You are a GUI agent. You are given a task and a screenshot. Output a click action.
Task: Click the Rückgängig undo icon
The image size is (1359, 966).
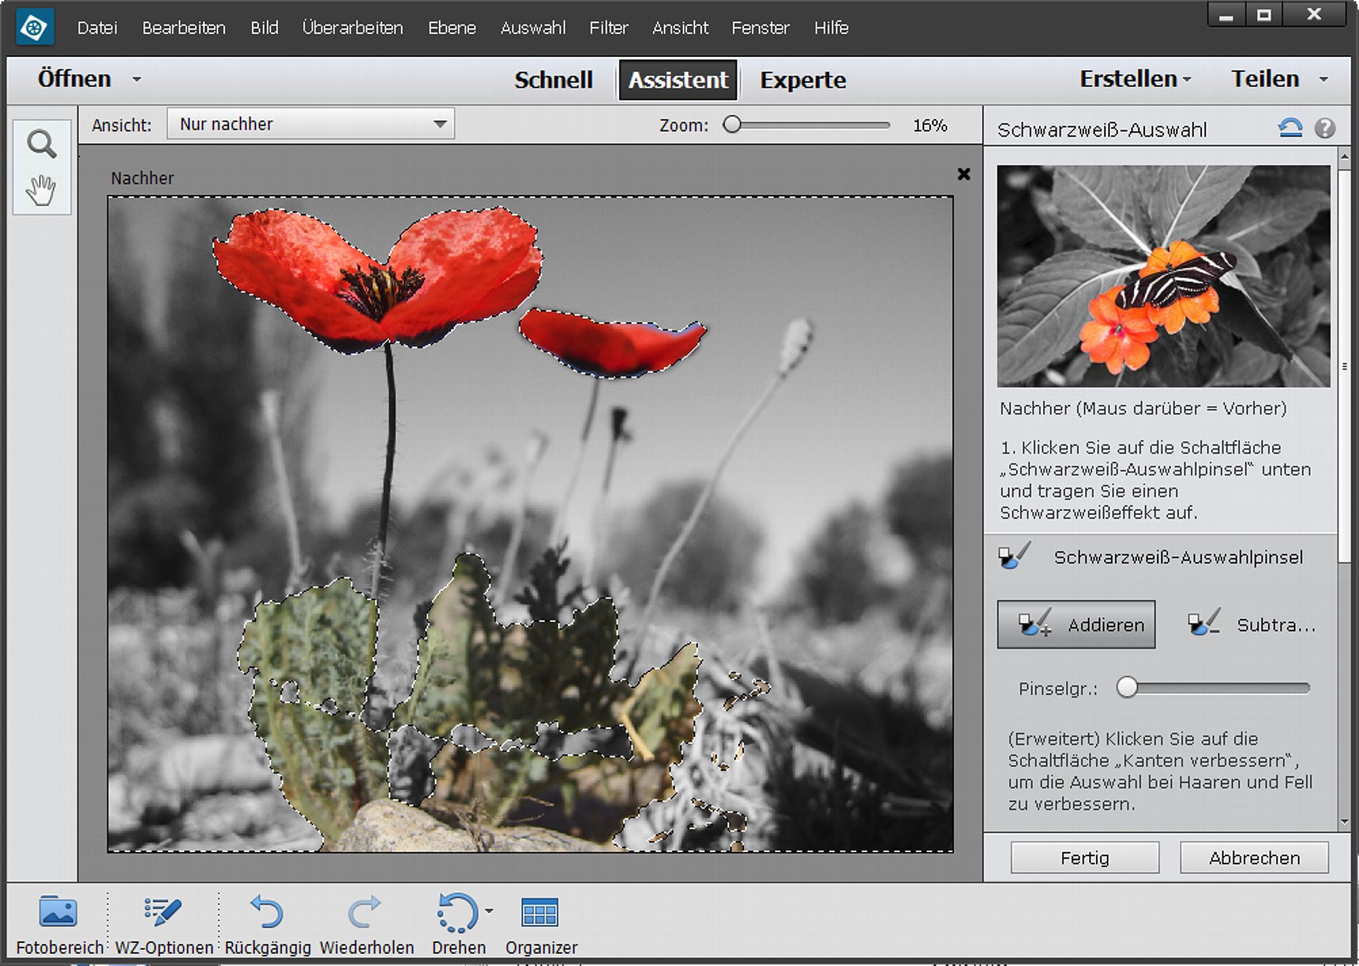[266, 912]
